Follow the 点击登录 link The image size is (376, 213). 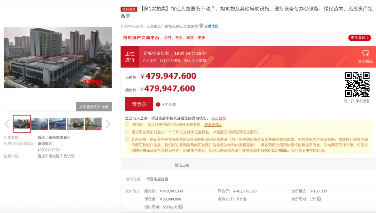[219, 118]
